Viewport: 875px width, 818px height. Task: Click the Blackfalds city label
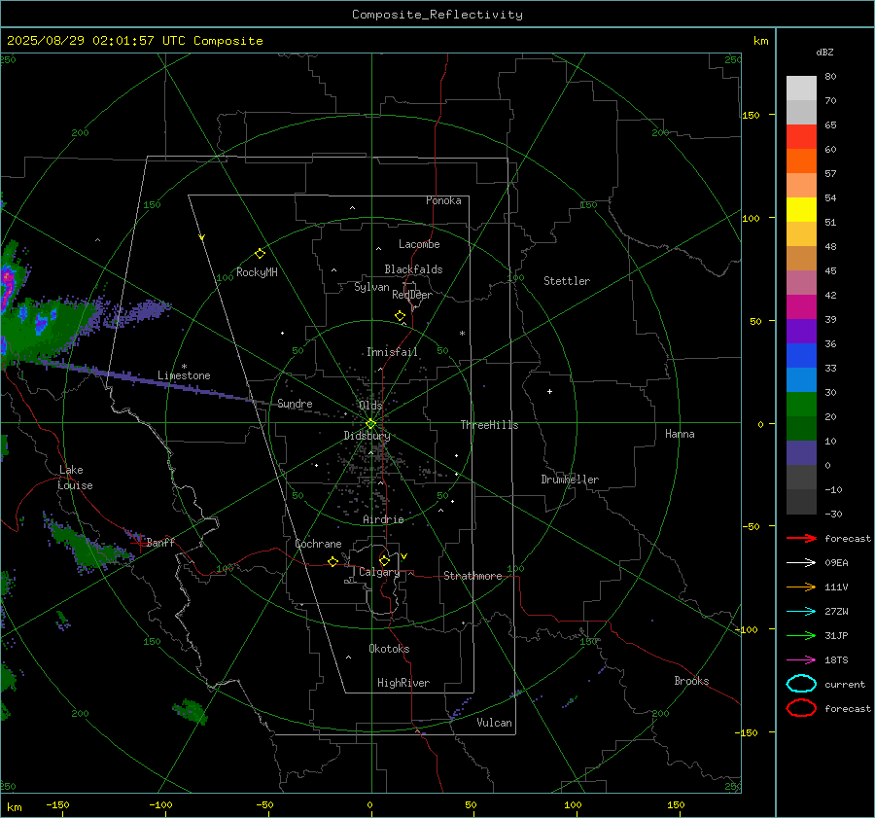pos(413,269)
